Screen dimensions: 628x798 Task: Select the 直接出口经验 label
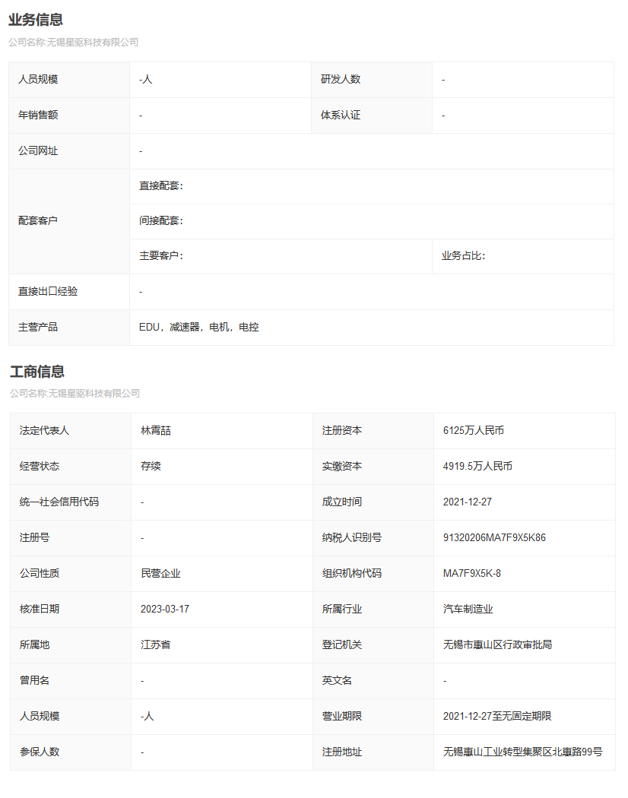[x=48, y=292]
